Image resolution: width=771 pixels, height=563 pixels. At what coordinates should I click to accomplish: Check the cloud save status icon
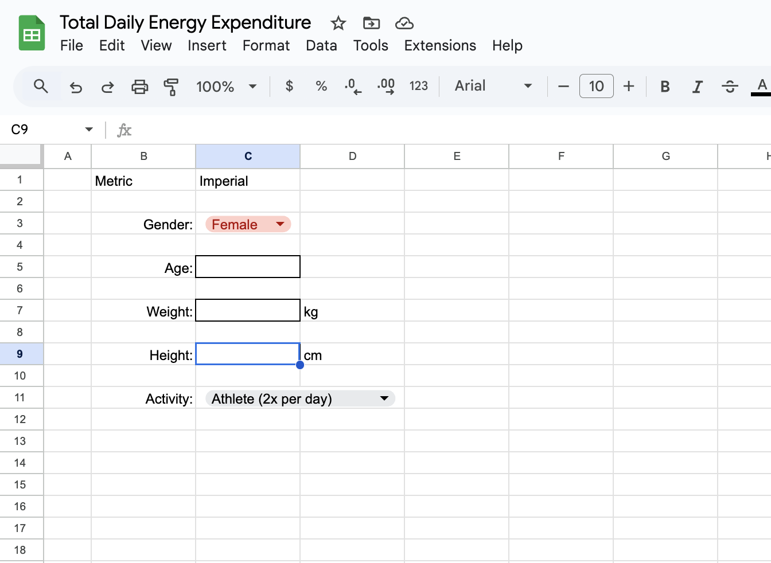(404, 24)
